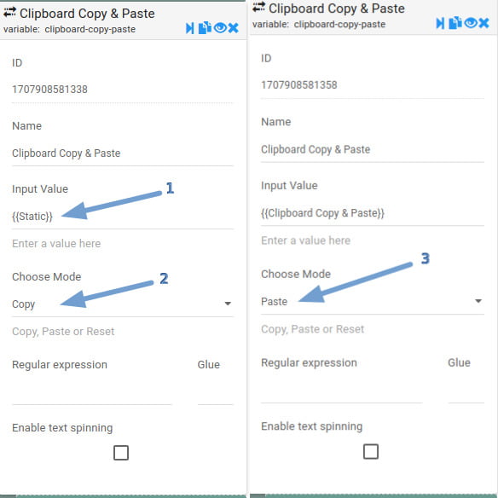
Task: Open Choose Mode dropdown showing Paste
Action: pos(373,302)
